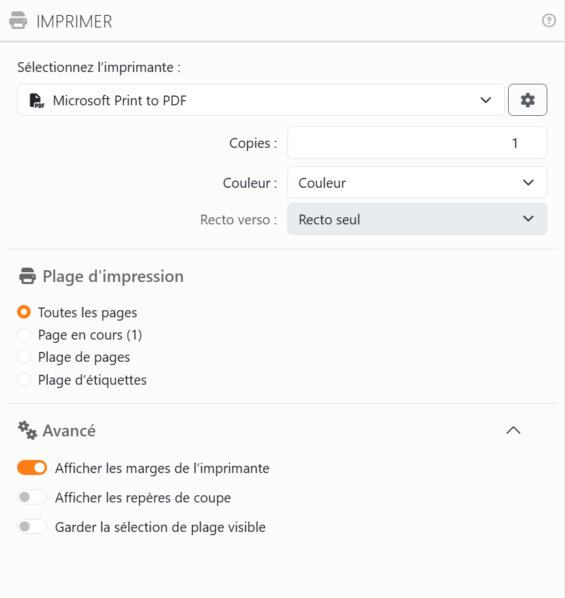Collapse the Avancé section chevron
The height and width of the screenshot is (598, 565).
[x=513, y=431]
